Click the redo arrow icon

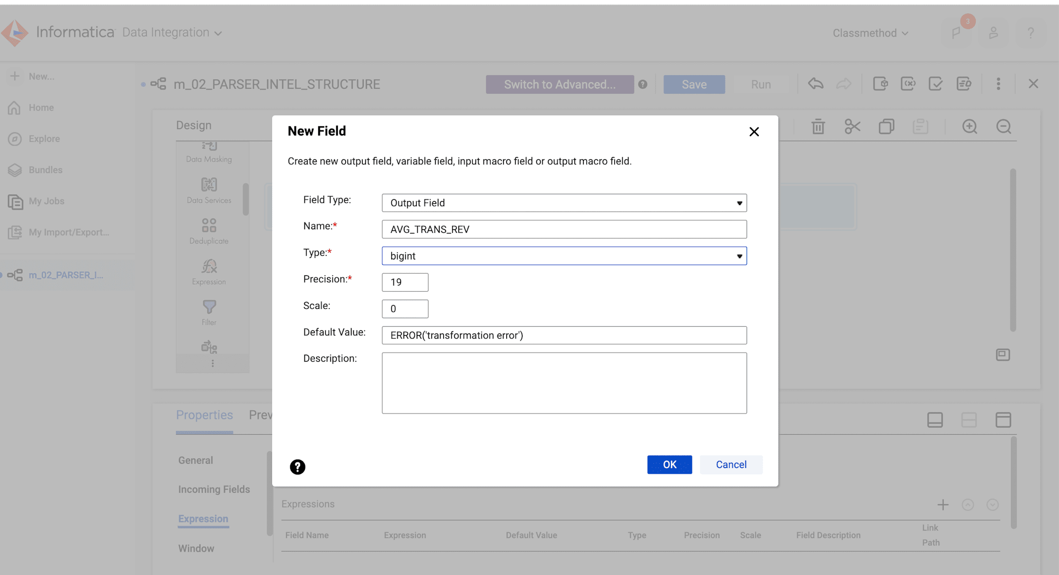pyautogui.click(x=843, y=84)
